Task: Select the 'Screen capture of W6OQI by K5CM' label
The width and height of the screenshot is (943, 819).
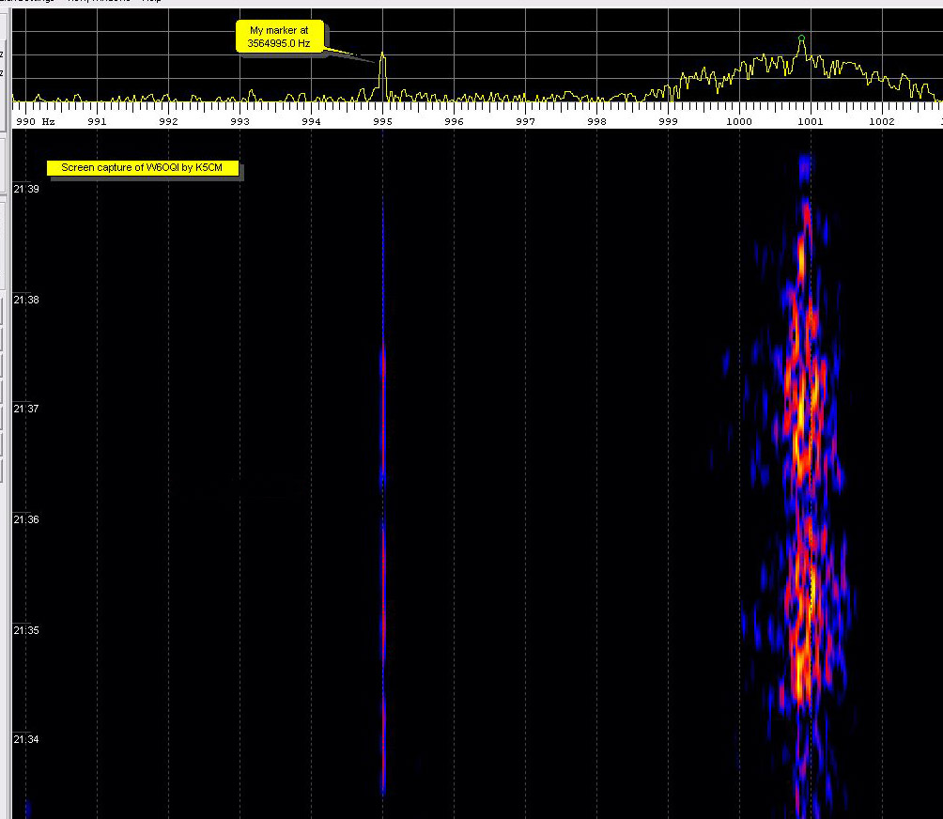Action: pos(142,168)
